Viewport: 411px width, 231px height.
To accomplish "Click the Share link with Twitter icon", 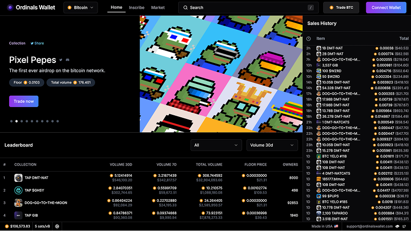I will [37, 44].
